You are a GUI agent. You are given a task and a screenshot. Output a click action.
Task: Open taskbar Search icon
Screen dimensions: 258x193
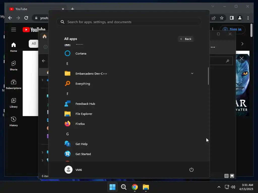coord(123,187)
